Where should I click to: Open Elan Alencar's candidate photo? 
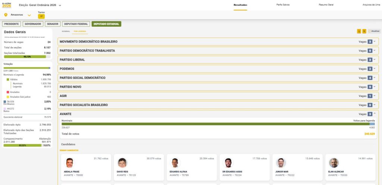click(334, 163)
